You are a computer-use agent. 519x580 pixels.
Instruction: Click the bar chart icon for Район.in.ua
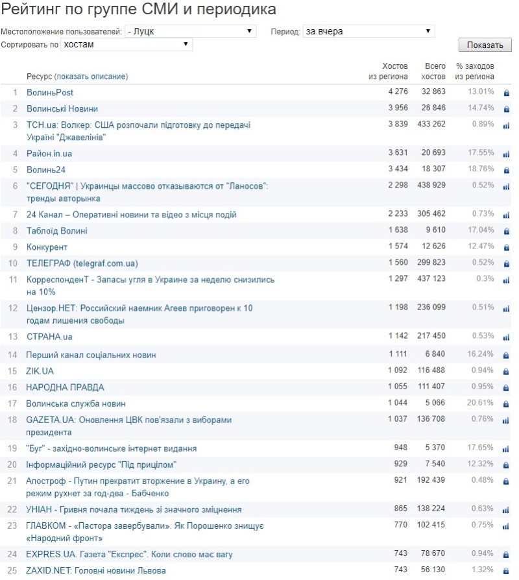coord(507,154)
